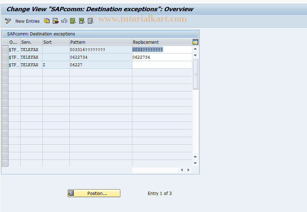The width and height of the screenshot is (307, 212).
Task: Click the Delete entry icon
Action: 55,21
